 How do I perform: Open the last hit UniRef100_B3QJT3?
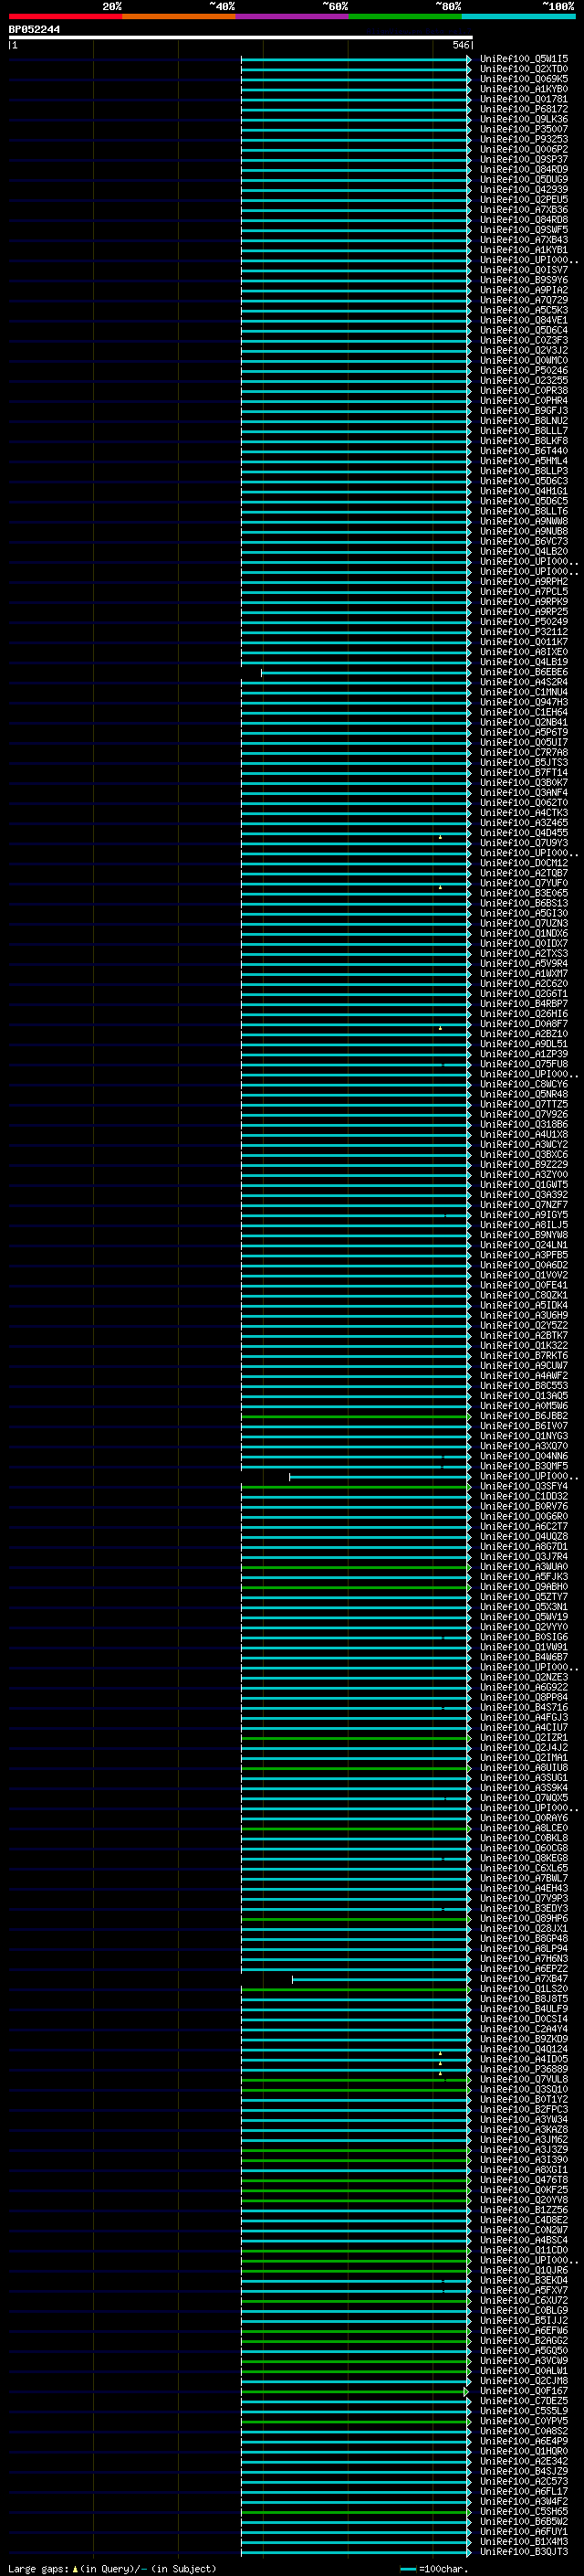(523, 2551)
